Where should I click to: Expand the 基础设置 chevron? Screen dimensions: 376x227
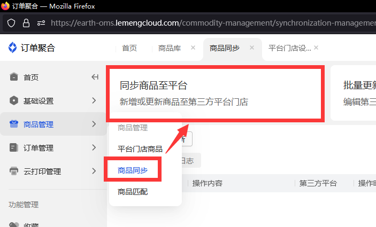94,100
